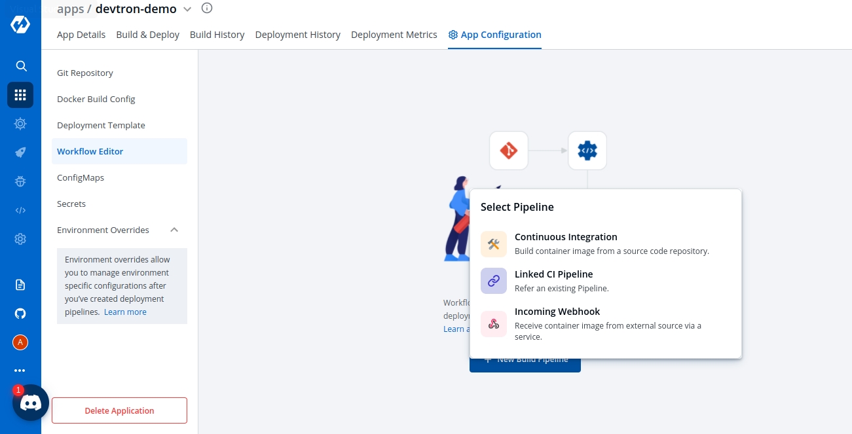Image resolution: width=852 pixels, height=434 pixels.
Task: Click the Delete Application button
Action: tap(119, 410)
